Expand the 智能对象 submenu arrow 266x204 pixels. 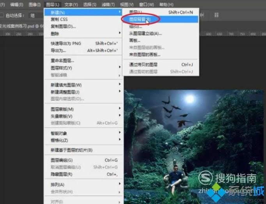point(120,132)
